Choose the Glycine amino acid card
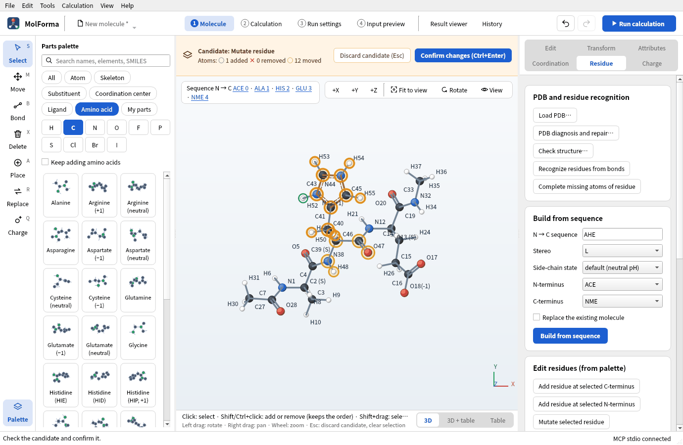 [x=138, y=338]
